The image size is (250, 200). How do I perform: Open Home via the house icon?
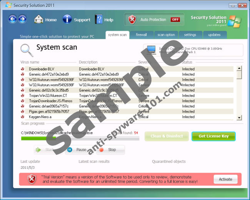coord(38,19)
